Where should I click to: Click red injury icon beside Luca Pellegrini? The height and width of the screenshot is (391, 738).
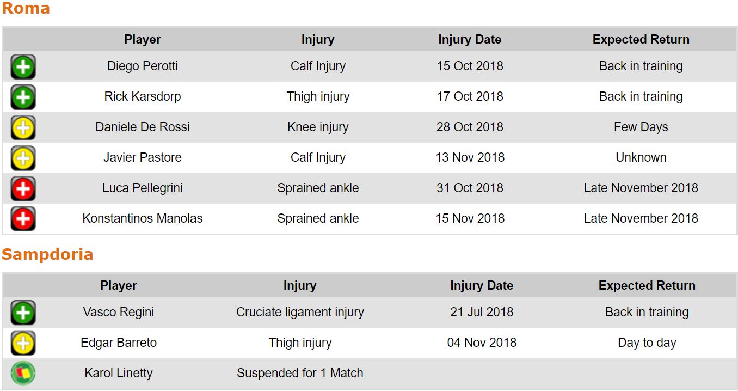point(23,189)
